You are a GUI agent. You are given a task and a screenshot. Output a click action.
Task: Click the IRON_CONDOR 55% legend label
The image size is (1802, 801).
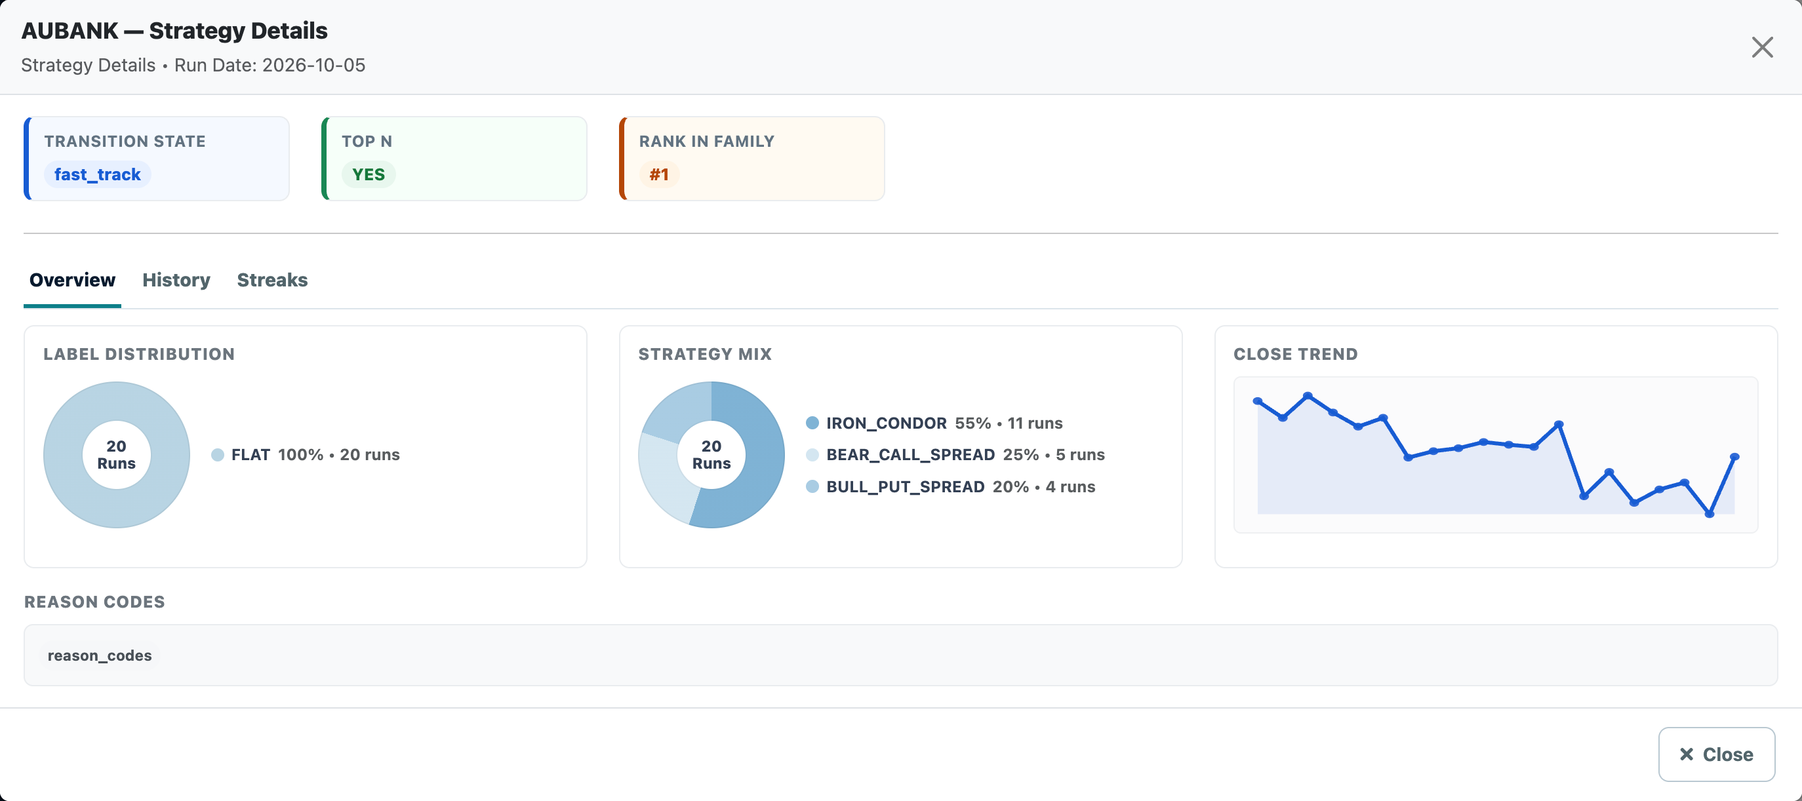tap(944, 423)
